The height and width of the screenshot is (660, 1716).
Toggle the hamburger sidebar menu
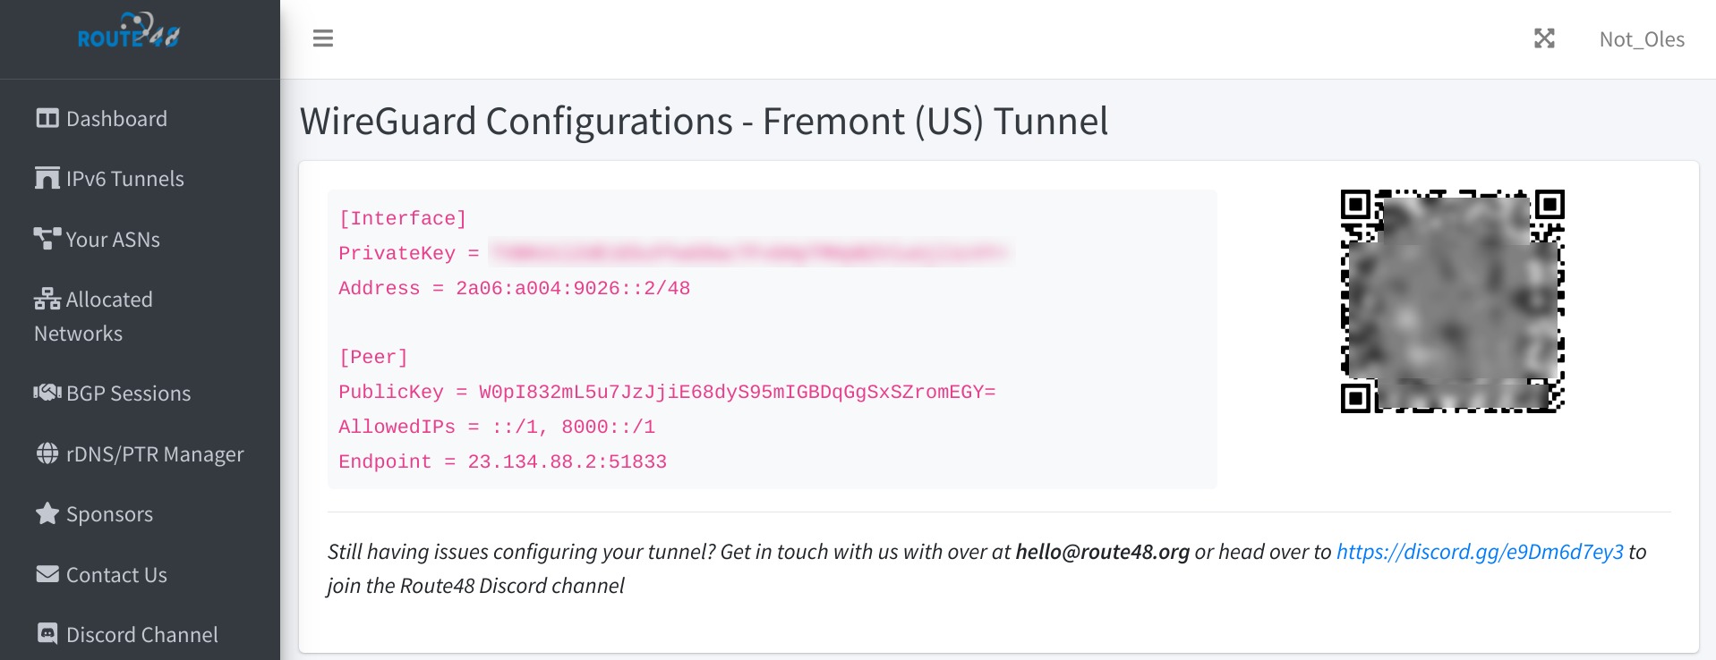[323, 38]
